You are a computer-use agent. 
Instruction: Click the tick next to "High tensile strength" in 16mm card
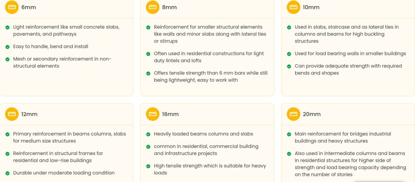(148, 166)
